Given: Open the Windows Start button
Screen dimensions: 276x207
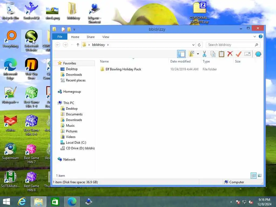Looking at the screenshot, I should pos(6,202).
